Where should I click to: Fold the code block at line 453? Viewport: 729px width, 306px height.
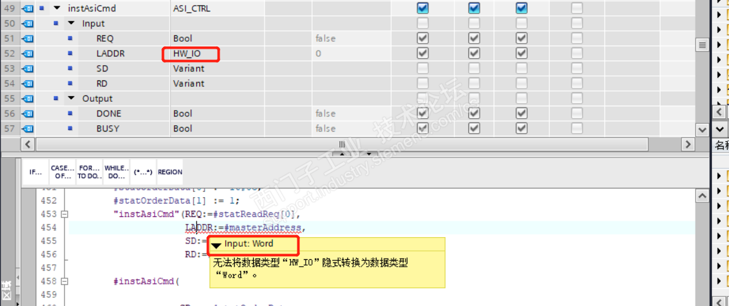pyautogui.click(x=65, y=214)
